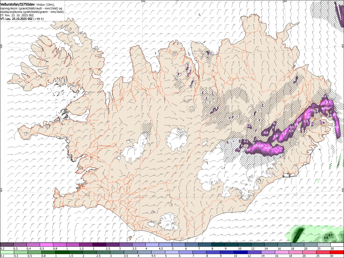Pick the pale green swatch above 0.1 in the lower legend row
This screenshot has width=344, height=258.
point(7,252)
